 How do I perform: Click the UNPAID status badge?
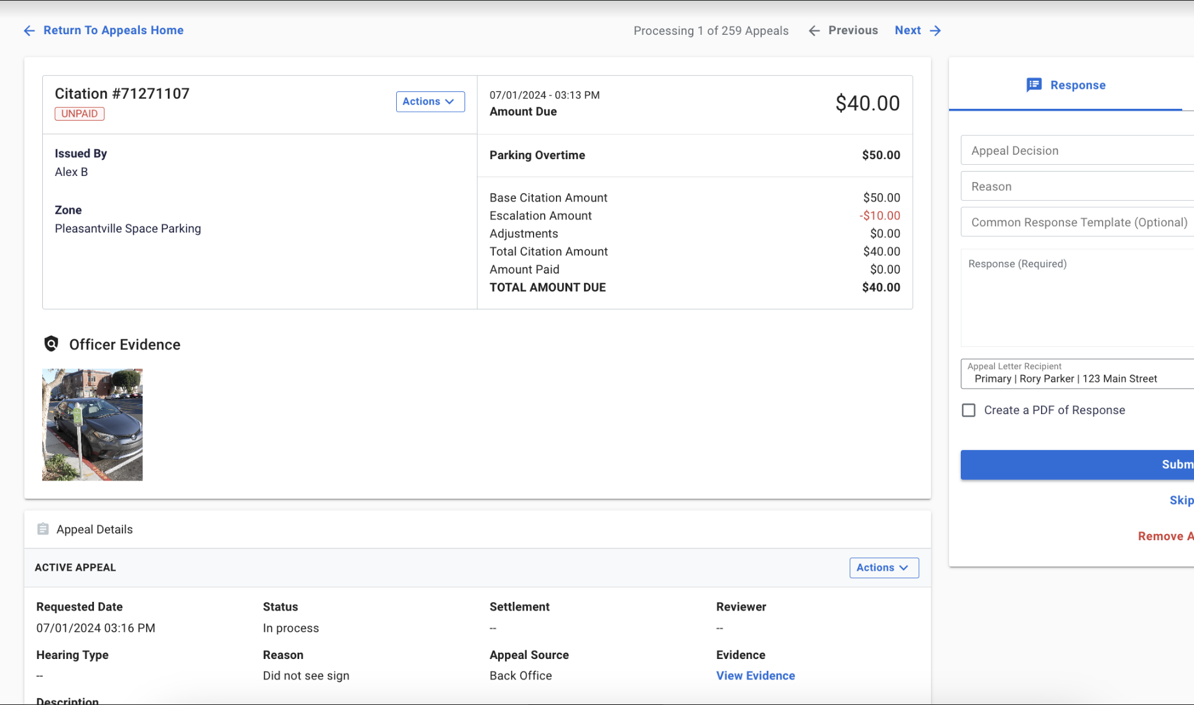(79, 114)
